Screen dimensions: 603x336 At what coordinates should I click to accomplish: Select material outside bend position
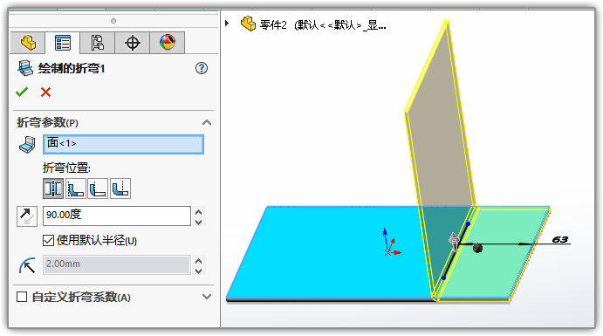point(98,189)
